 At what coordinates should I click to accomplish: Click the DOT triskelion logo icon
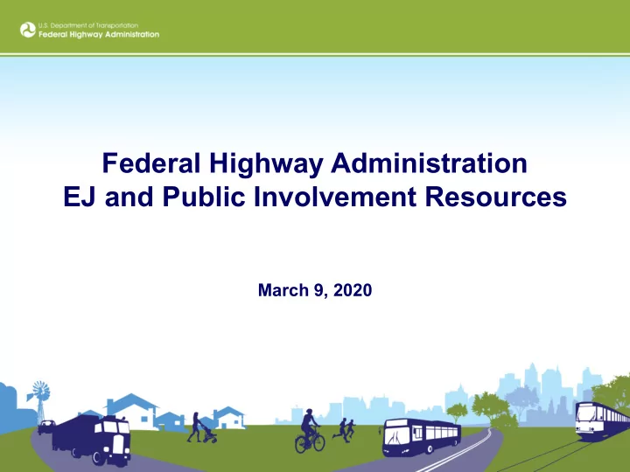28,30
